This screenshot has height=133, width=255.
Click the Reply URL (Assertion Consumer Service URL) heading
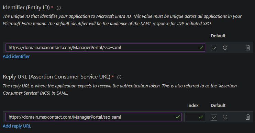(57, 77)
